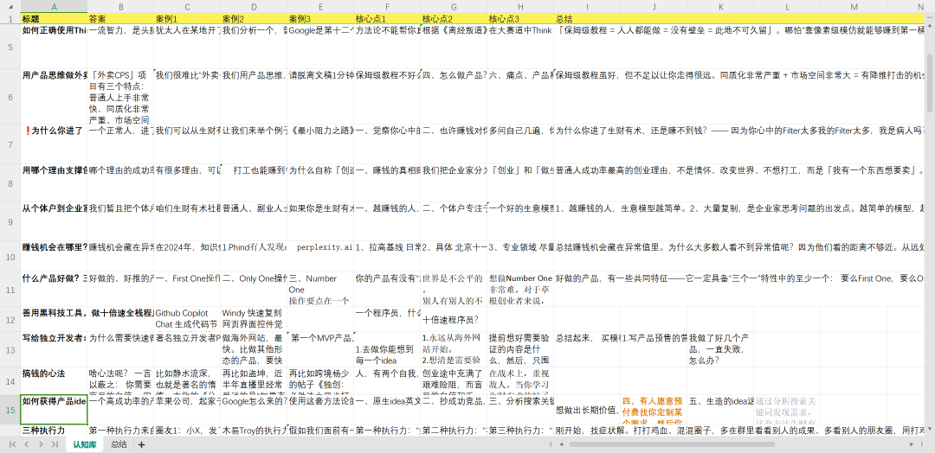The width and height of the screenshot is (935, 453).
Task: Select column I header
Action: pos(588,7)
